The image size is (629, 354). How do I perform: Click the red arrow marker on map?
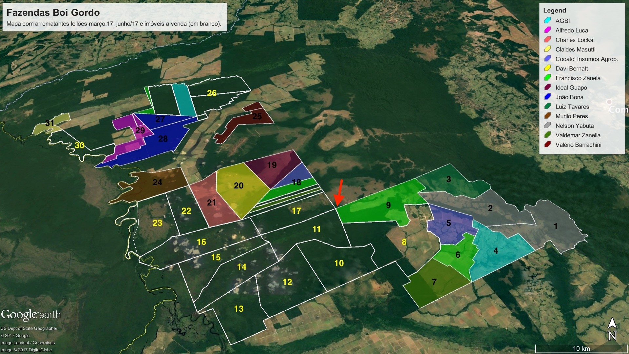tap(339, 193)
